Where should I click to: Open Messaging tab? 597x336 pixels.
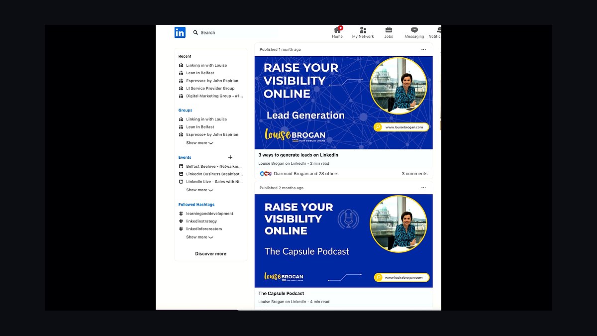414,32
